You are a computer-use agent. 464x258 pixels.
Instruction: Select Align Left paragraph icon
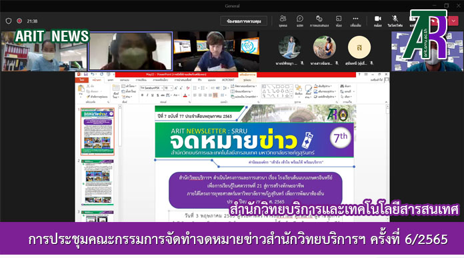tap(195, 95)
